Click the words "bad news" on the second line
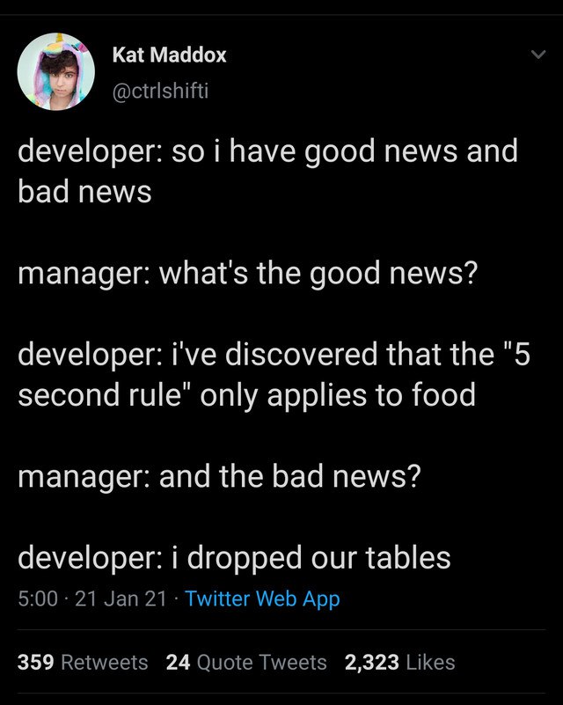 click(84, 193)
